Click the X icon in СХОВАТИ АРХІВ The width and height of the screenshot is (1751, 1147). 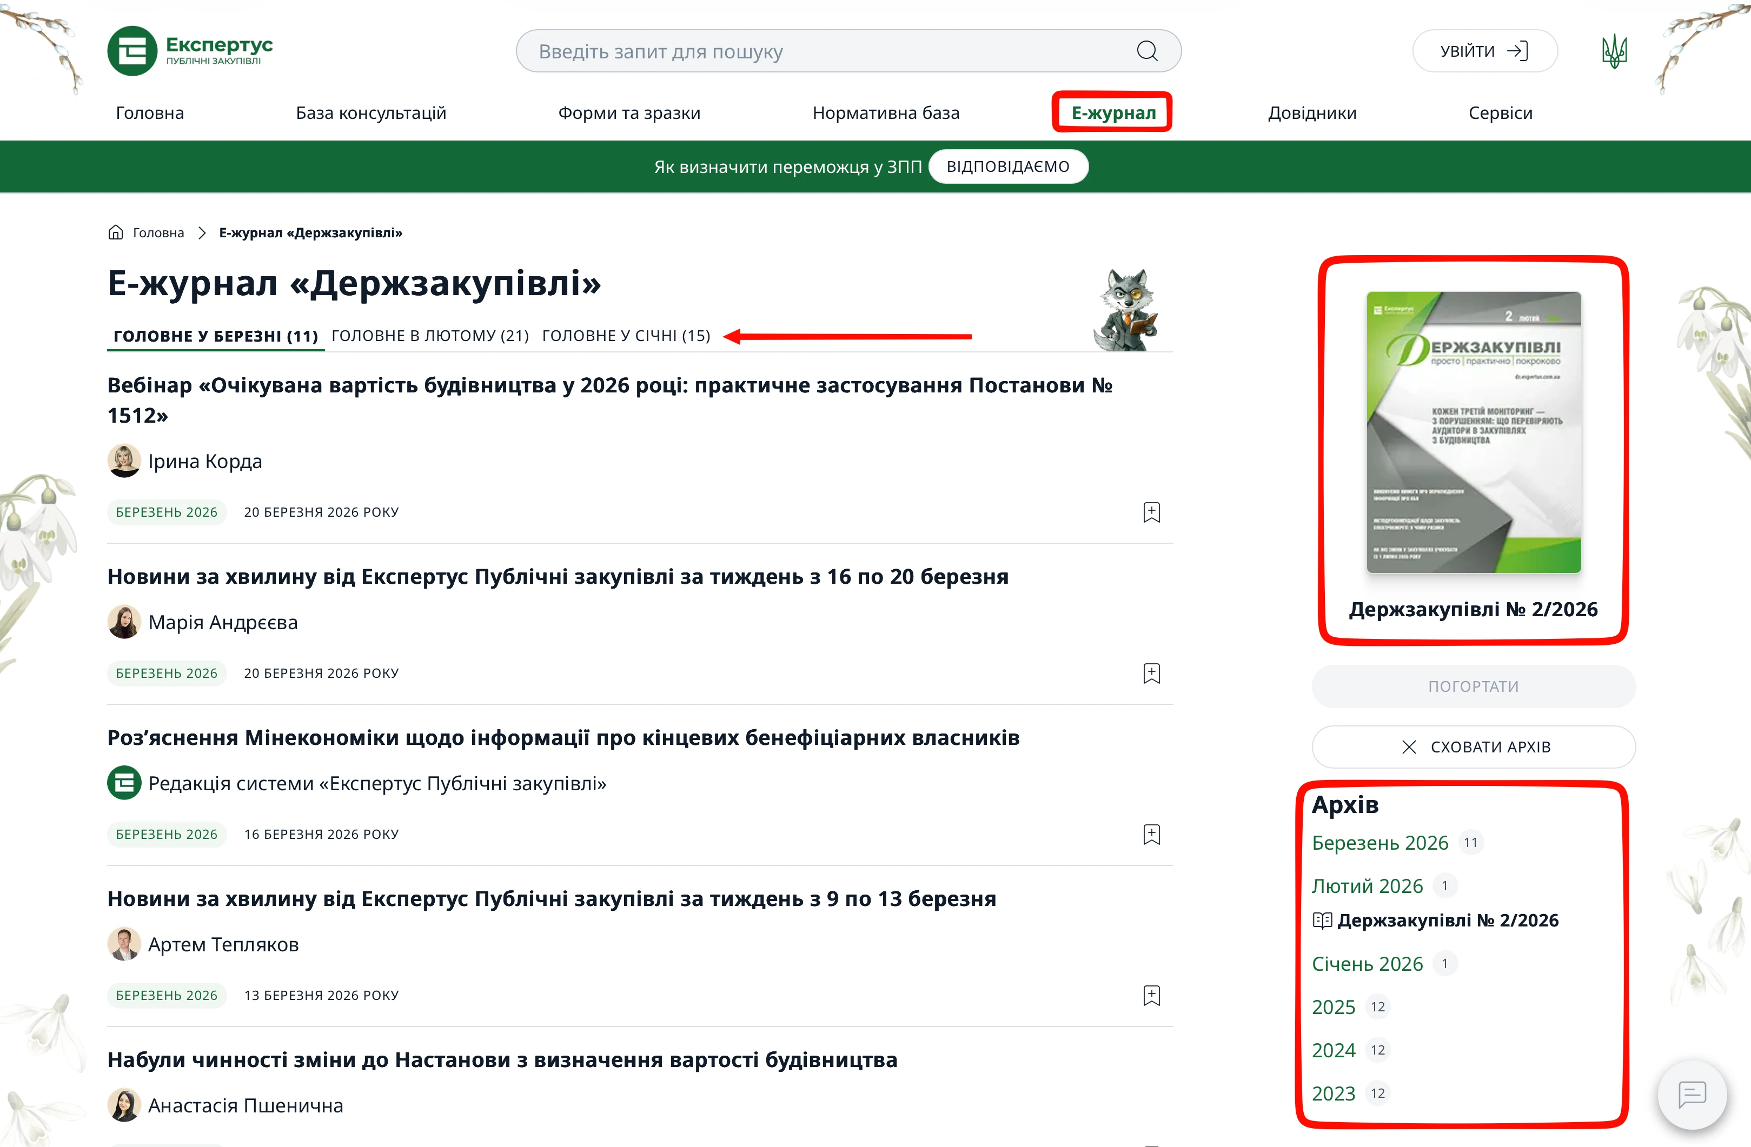tap(1409, 746)
